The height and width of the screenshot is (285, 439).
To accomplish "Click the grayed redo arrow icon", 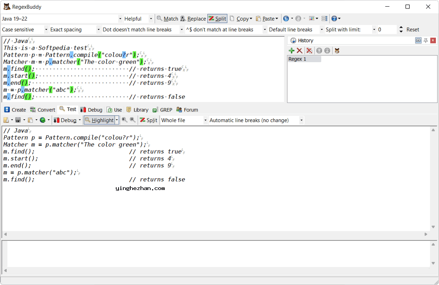I will click(298, 18).
